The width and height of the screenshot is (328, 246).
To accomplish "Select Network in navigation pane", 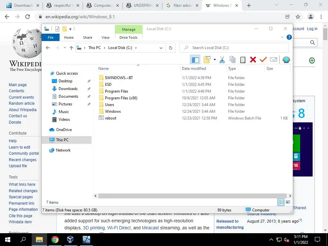I will (x=63, y=150).
